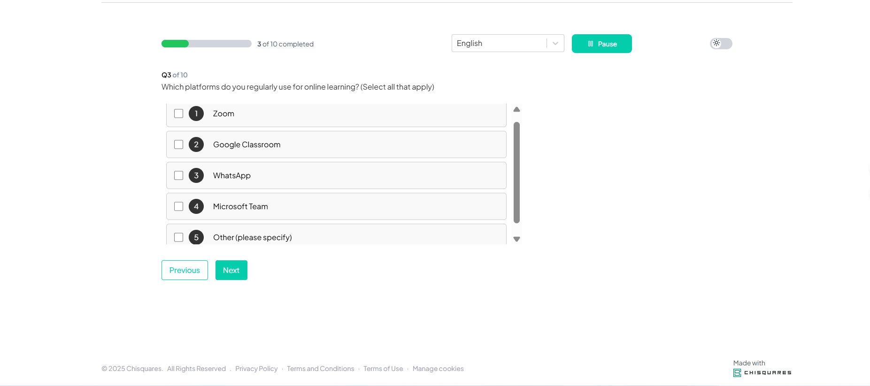Viewport: 870px width, 386px height.
Task: Tick the WhatsApp checkbox
Action: click(x=178, y=175)
